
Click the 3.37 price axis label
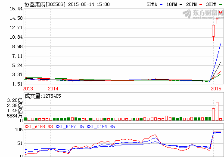17,74
